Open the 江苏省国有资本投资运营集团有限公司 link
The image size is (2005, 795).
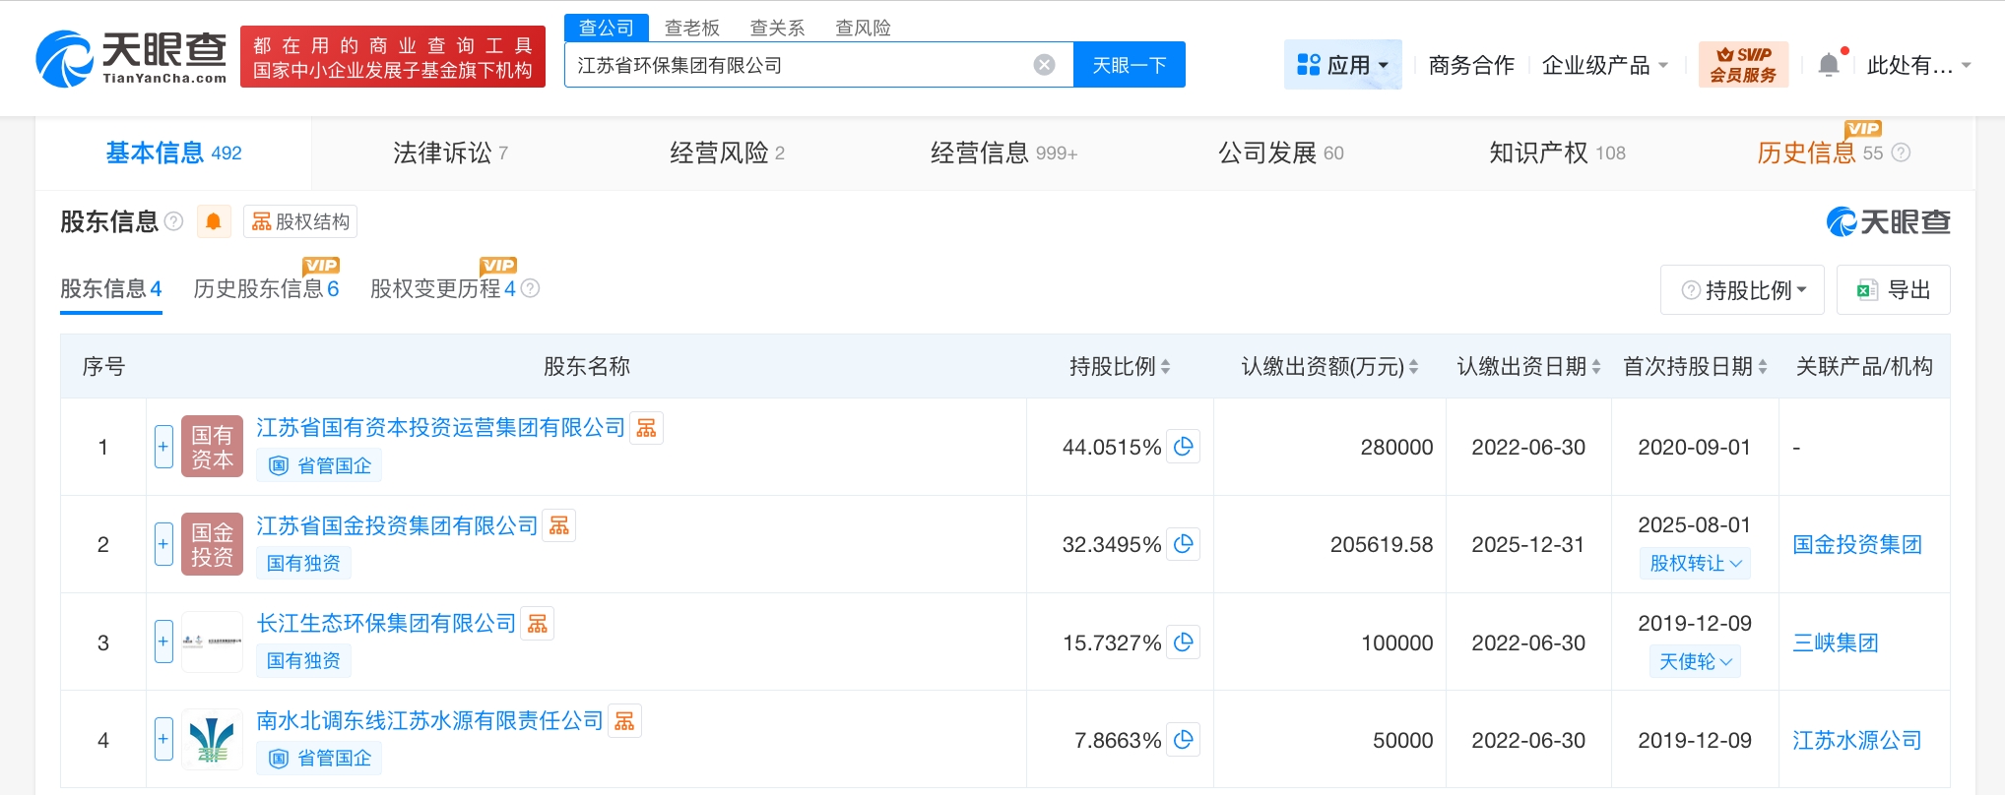440,428
